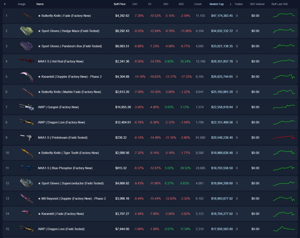
Task: Open Karambit Fade item image
Action: pos(26,214)
